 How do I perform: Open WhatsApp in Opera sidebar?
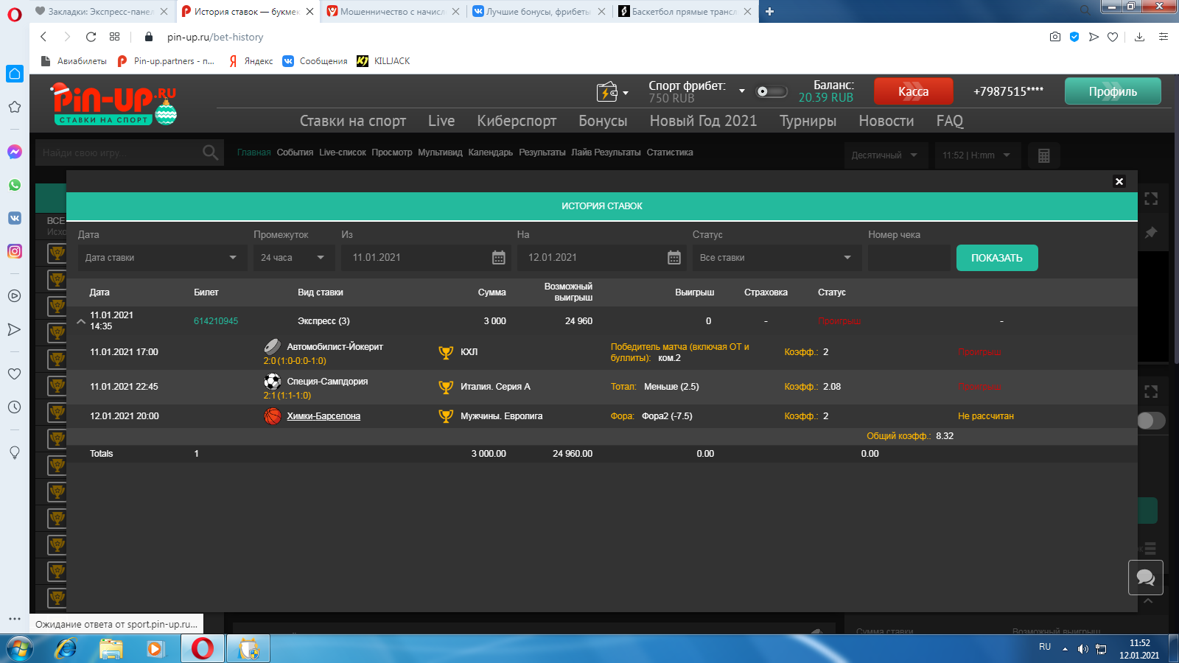point(14,185)
